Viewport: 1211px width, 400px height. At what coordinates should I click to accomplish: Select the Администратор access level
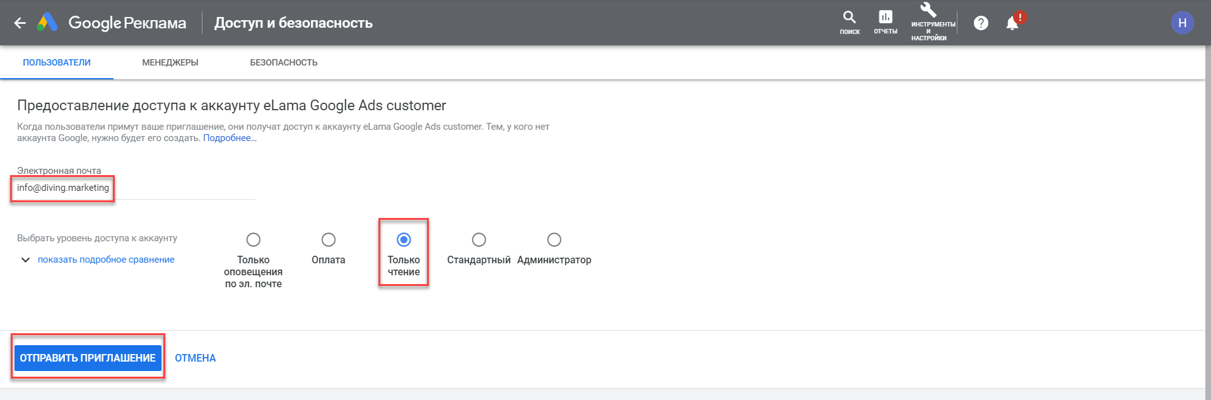click(554, 240)
